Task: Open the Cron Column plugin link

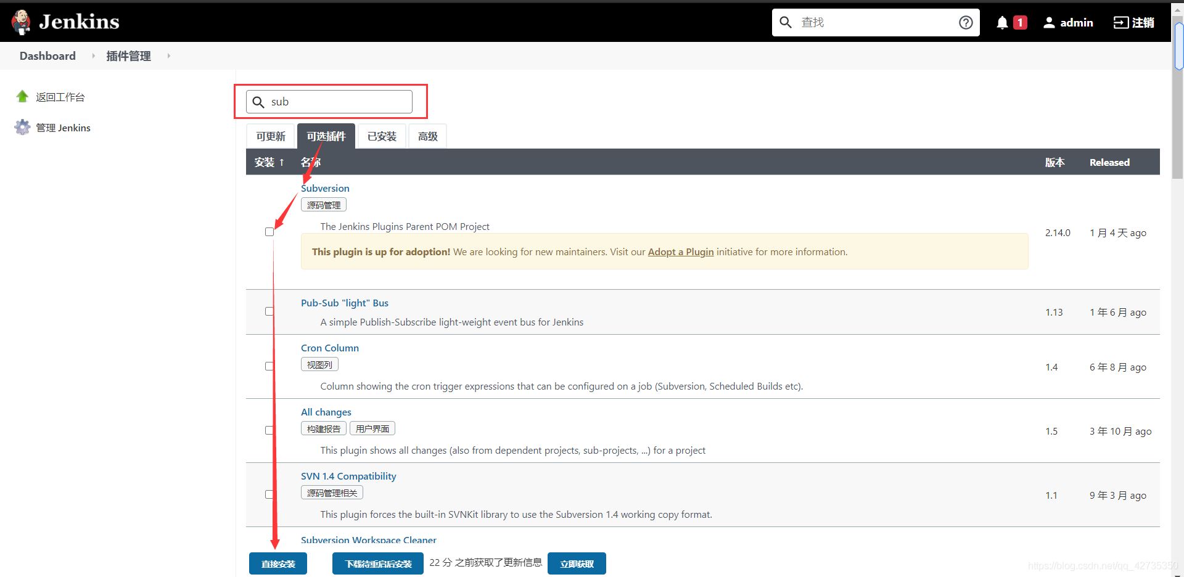Action: point(330,348)
